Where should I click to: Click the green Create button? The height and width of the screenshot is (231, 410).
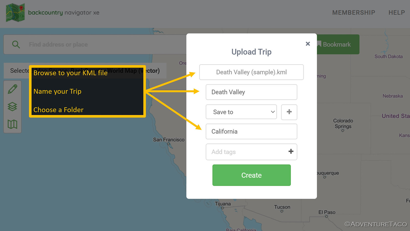251,175
